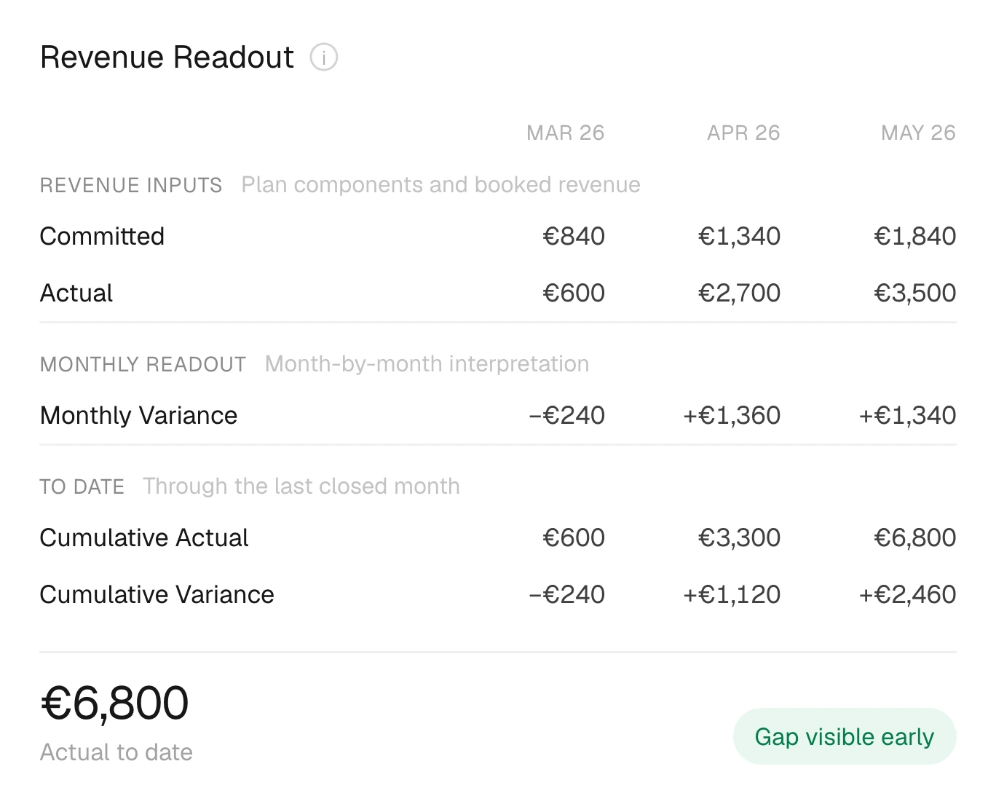Image resolution: width=996 pixels, height=804 pixels.
Task: Click the Cumulative Actual row label
Action: (144, 537)
